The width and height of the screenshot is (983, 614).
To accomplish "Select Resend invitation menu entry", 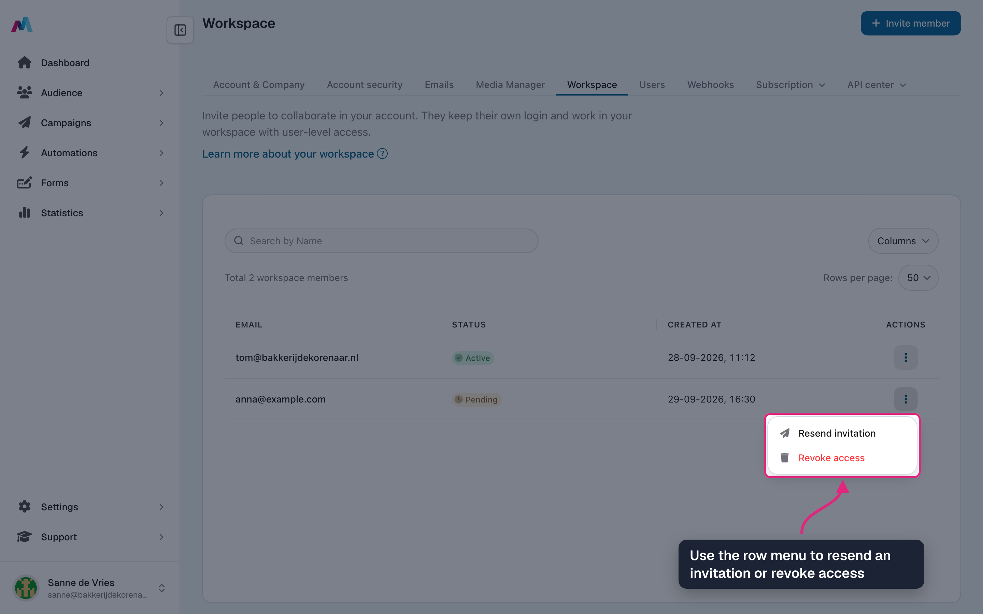I will (x=842, y=433).
